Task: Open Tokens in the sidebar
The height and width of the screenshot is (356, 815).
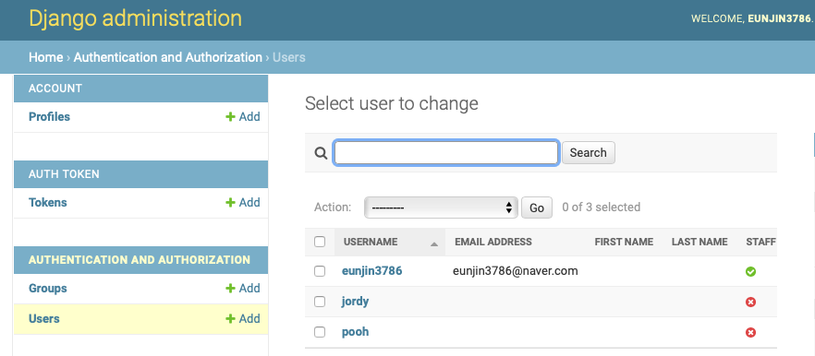Action: (48, 202)
